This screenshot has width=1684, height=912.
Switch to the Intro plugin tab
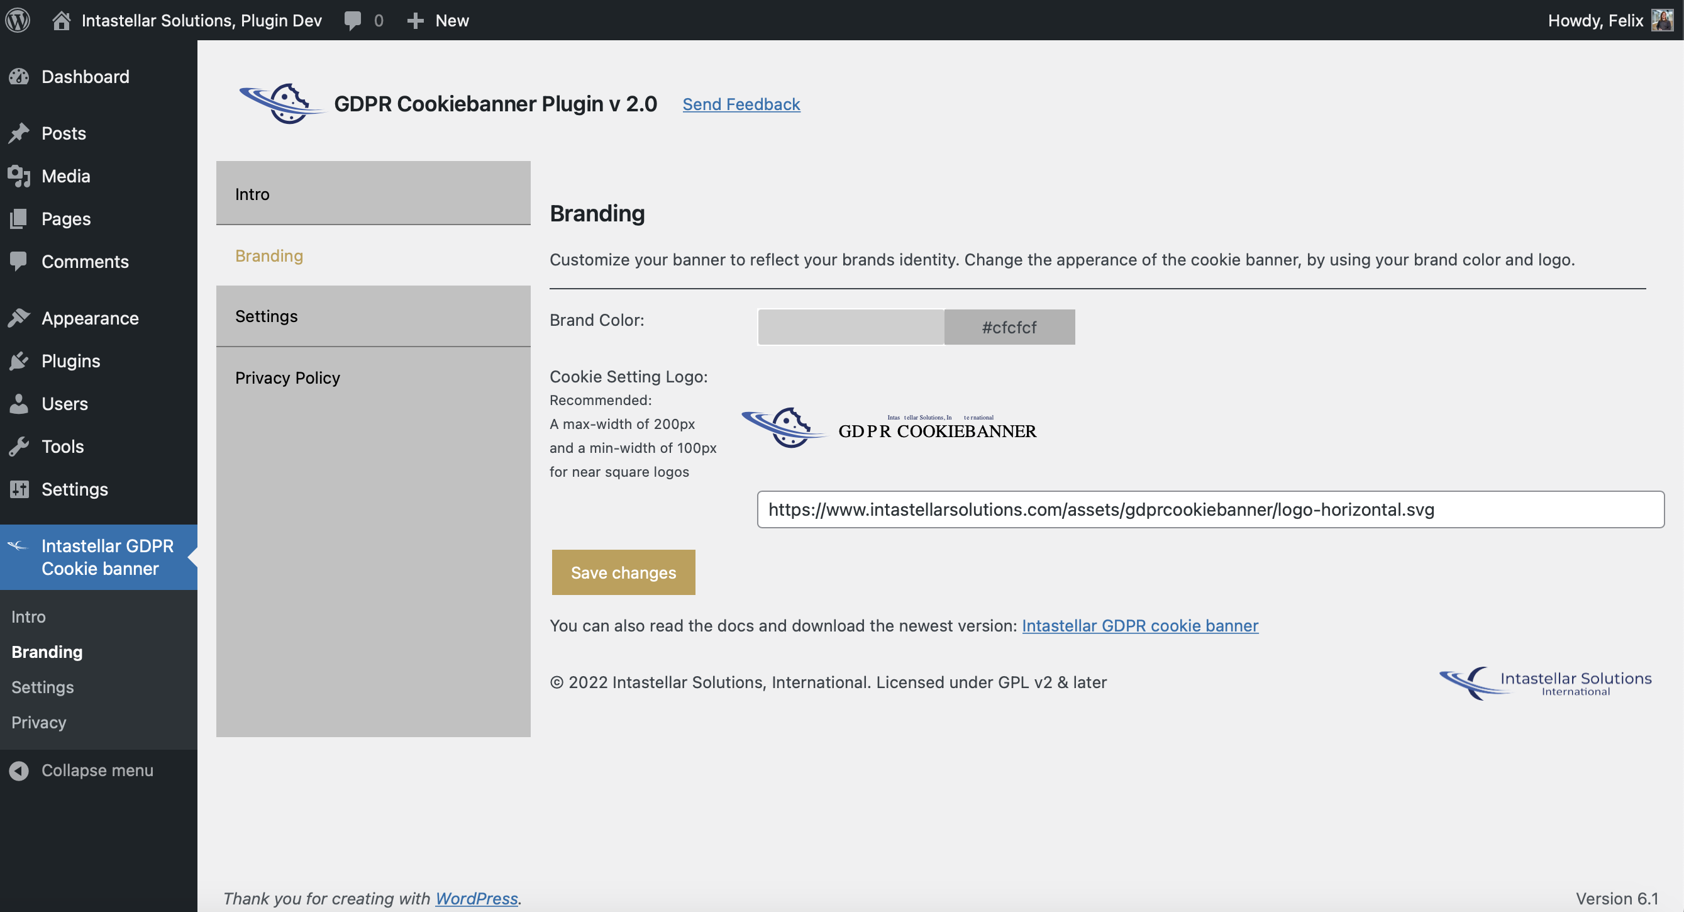374,194
